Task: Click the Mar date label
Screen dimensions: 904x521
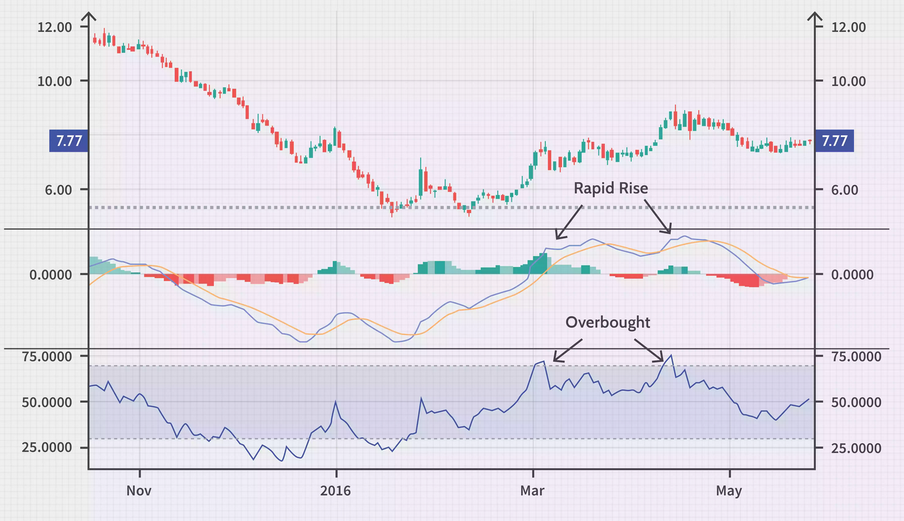Action: pyautogui.click(x=533, y=491)
